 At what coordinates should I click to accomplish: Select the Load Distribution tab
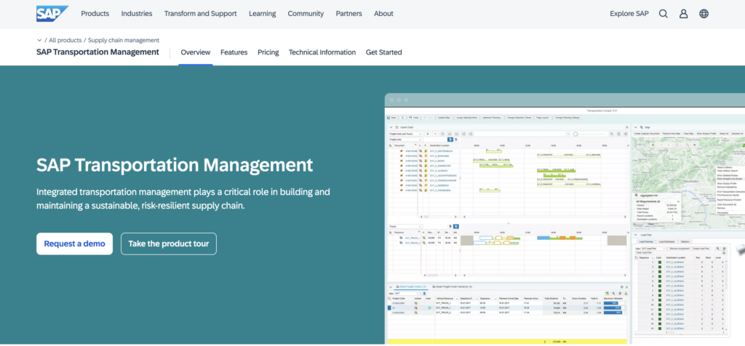click(666, 241)
